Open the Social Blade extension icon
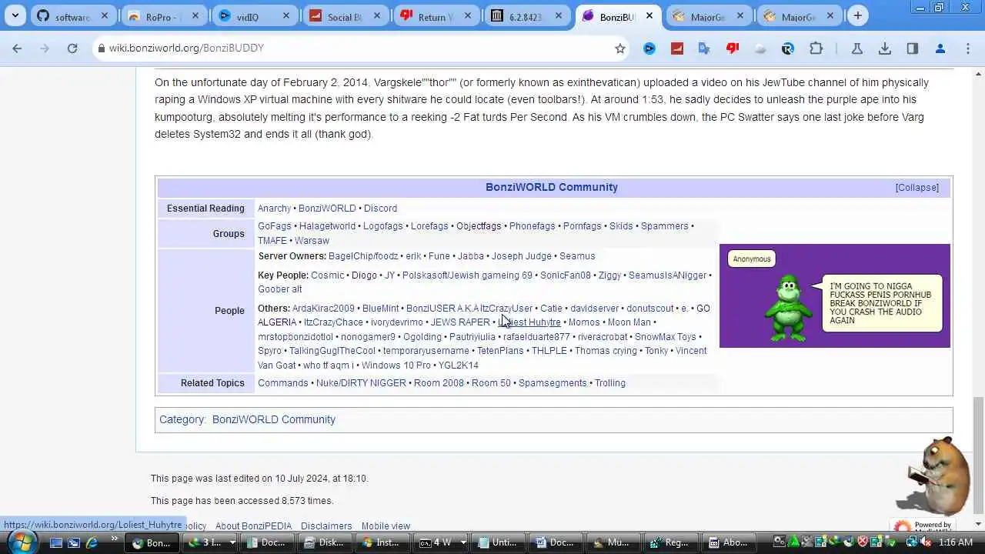985x554 pixels. [677, 48]
